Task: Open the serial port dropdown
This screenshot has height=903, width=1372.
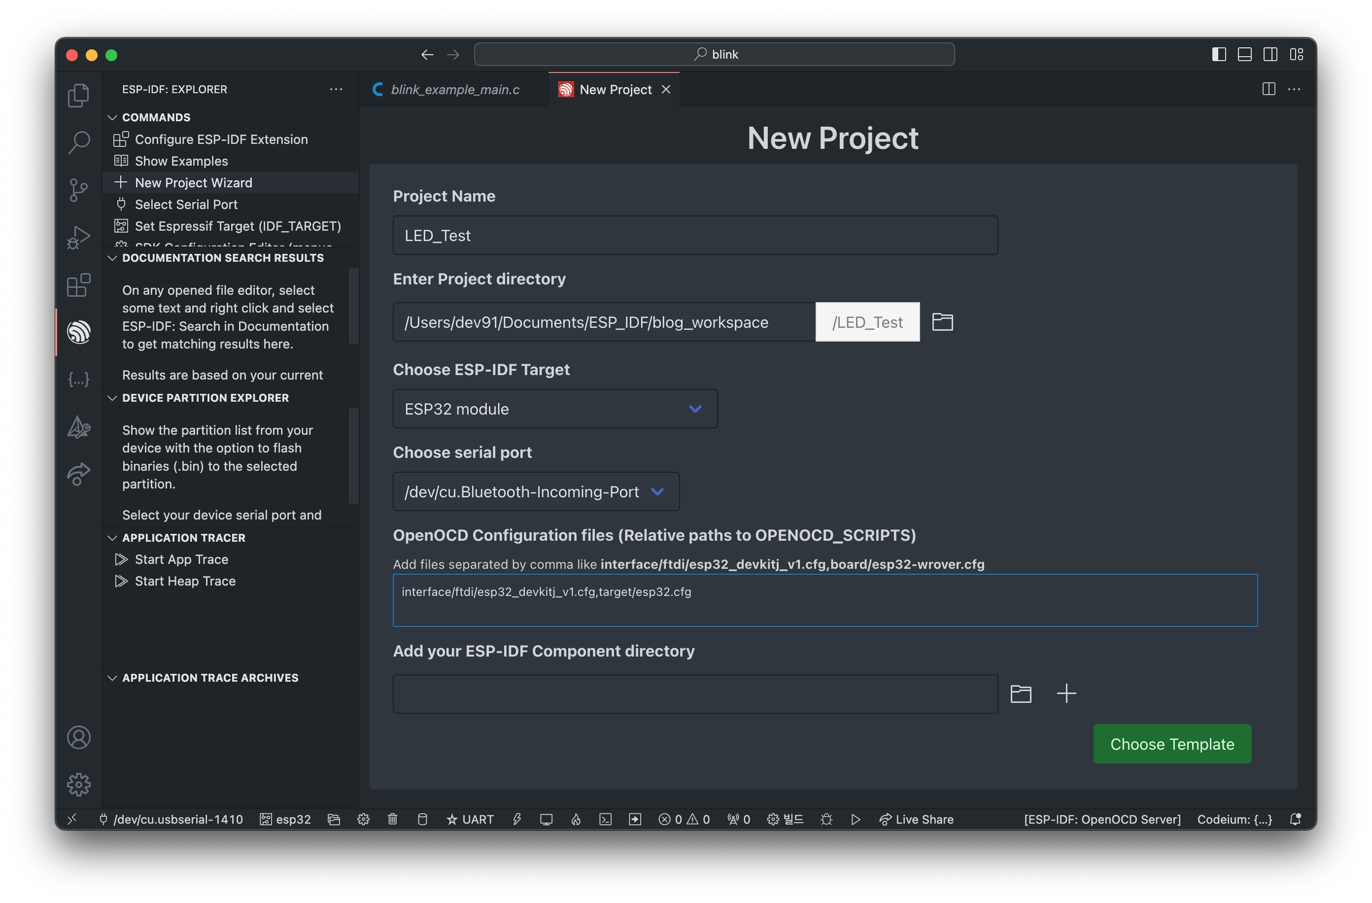Action: [x=536, y=492]
